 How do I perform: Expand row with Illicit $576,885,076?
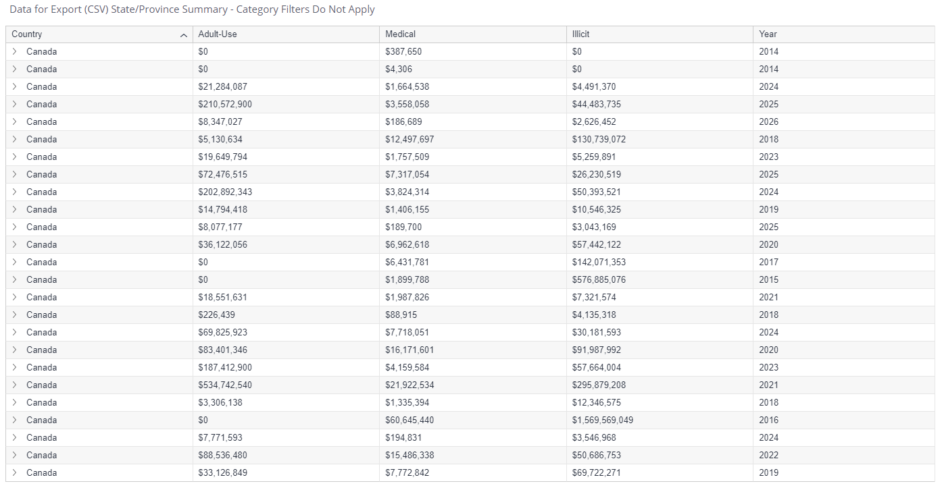(x=14, y=280)
